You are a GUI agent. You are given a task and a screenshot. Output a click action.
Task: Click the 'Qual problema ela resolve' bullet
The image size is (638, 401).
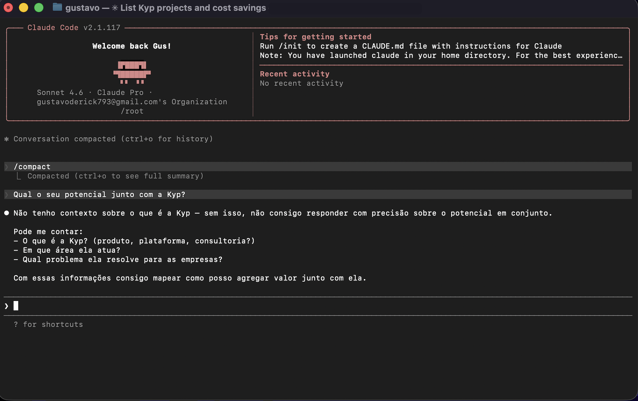point(118,260)
